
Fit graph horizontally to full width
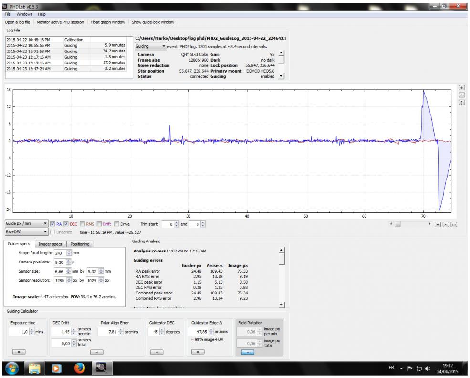tap(454, 224)
